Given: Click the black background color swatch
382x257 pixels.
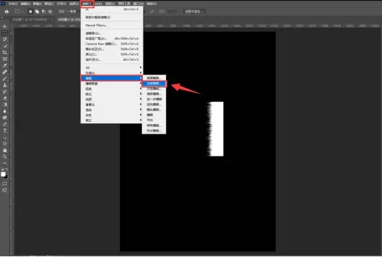Looking at the screenshot, I should coord(6,177).
